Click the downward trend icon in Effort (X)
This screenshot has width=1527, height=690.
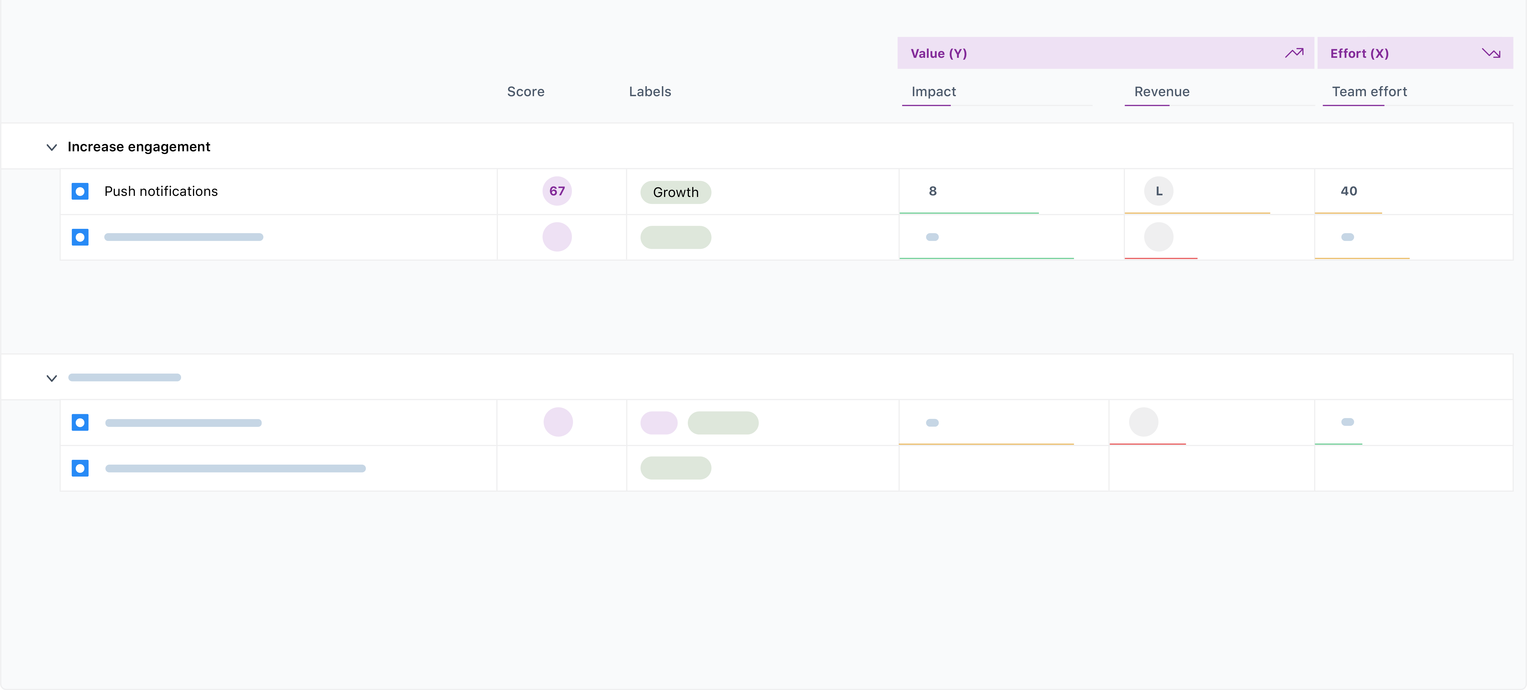coord(1491,53)
